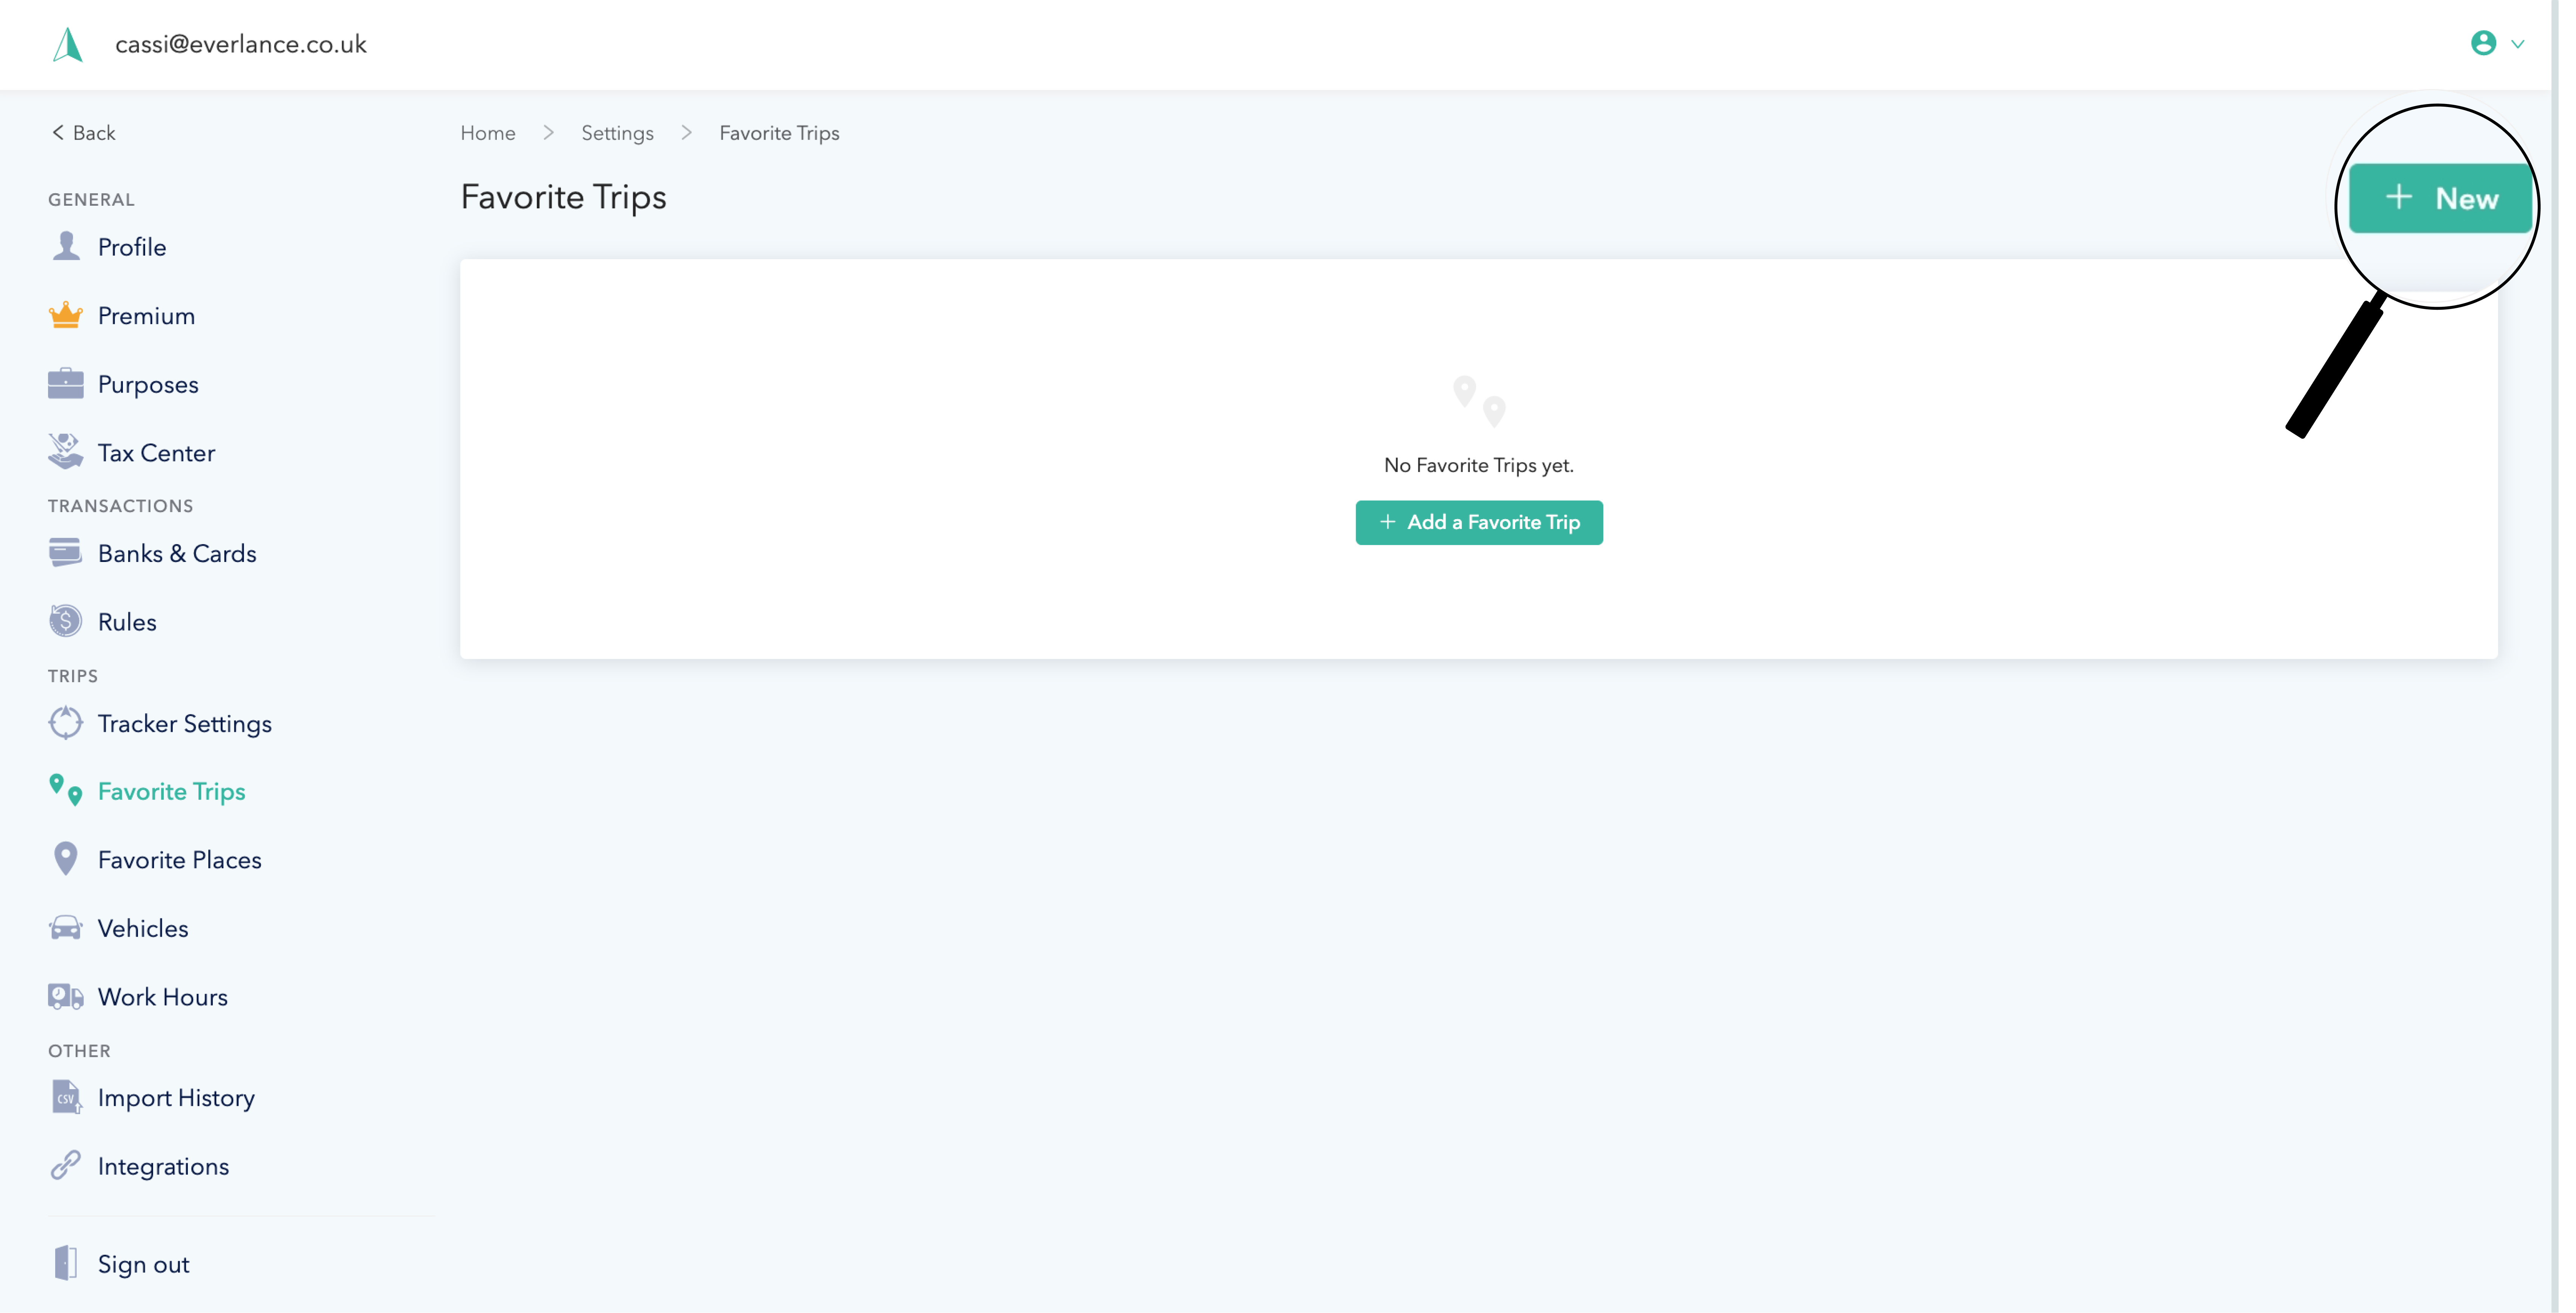Click the Integrations link icon
The width and height of the screenshot is (2576, 1313).
tap(66, 1166)
